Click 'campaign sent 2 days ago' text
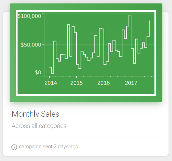 point(49,147)
